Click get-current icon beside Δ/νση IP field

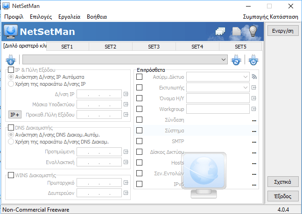pos(126,94)
